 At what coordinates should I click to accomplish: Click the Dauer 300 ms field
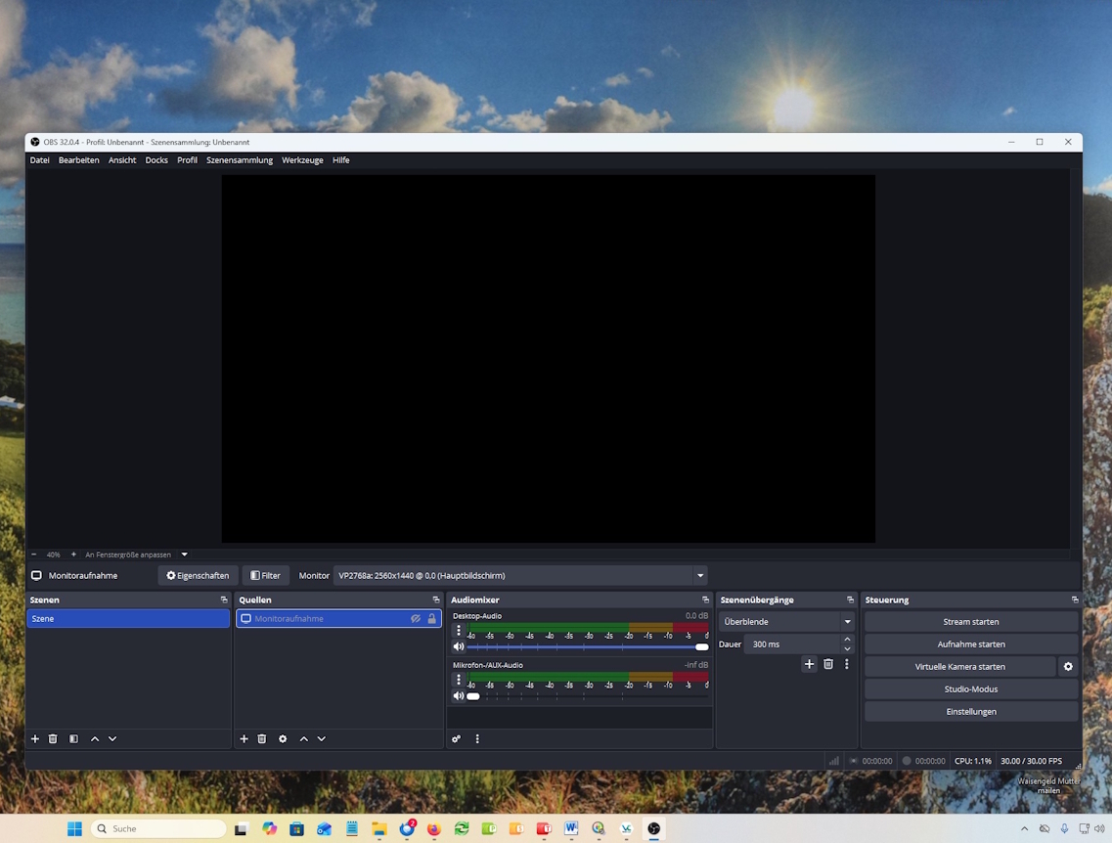(791, 644)
